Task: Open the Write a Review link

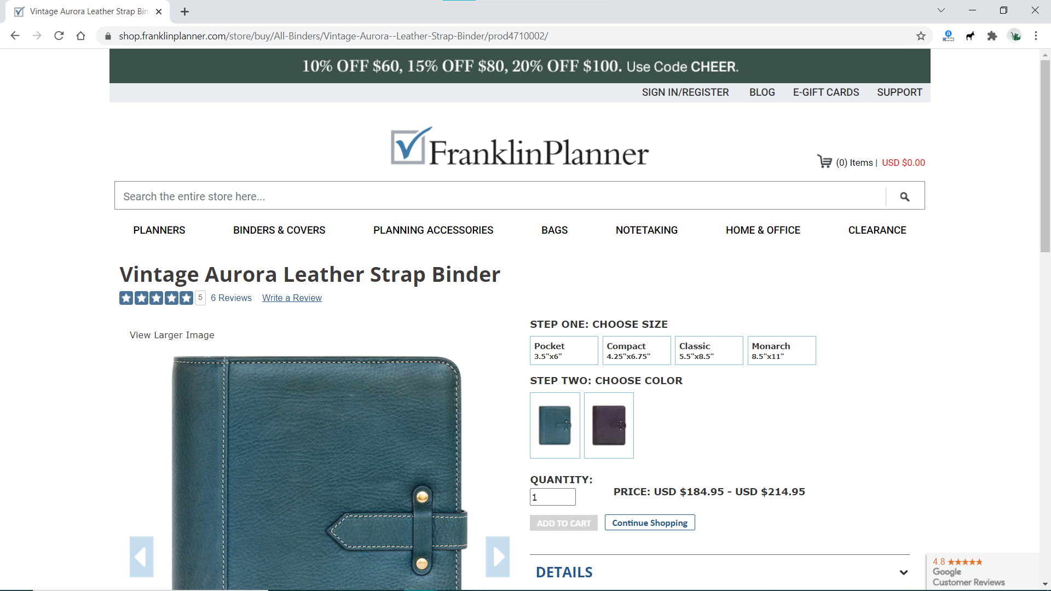Action: (292, 298)
